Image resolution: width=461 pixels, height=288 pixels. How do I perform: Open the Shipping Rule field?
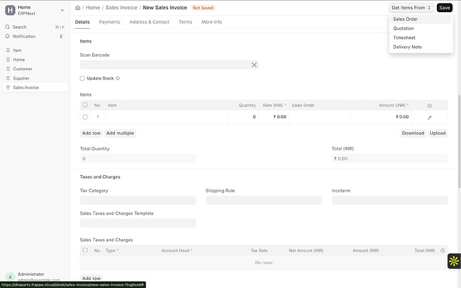pyautogui.click(x=264, y=200)
